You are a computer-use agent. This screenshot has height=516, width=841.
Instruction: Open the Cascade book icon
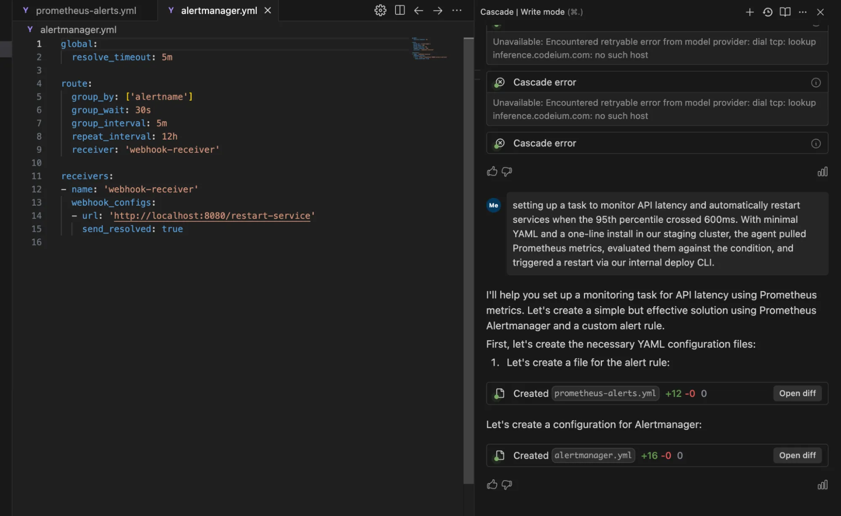(x=785, y=12)
